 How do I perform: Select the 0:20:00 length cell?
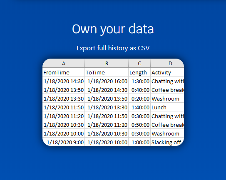(x=139, y=99)
